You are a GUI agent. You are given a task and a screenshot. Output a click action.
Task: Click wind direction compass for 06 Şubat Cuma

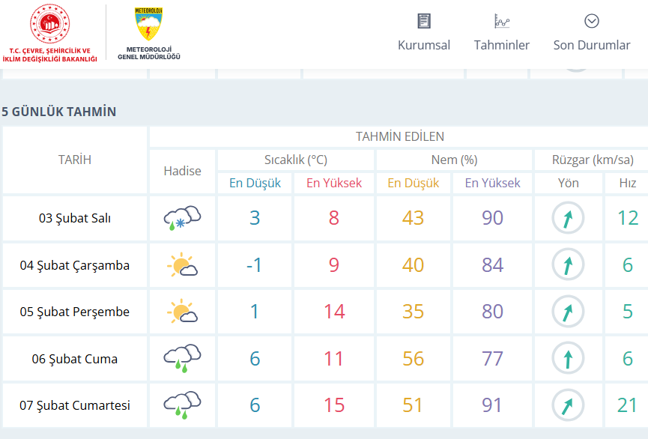point(568,359)
